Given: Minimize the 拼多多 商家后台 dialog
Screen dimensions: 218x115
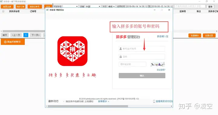Looking at the screenshot, I should click(x=154, y=10).
